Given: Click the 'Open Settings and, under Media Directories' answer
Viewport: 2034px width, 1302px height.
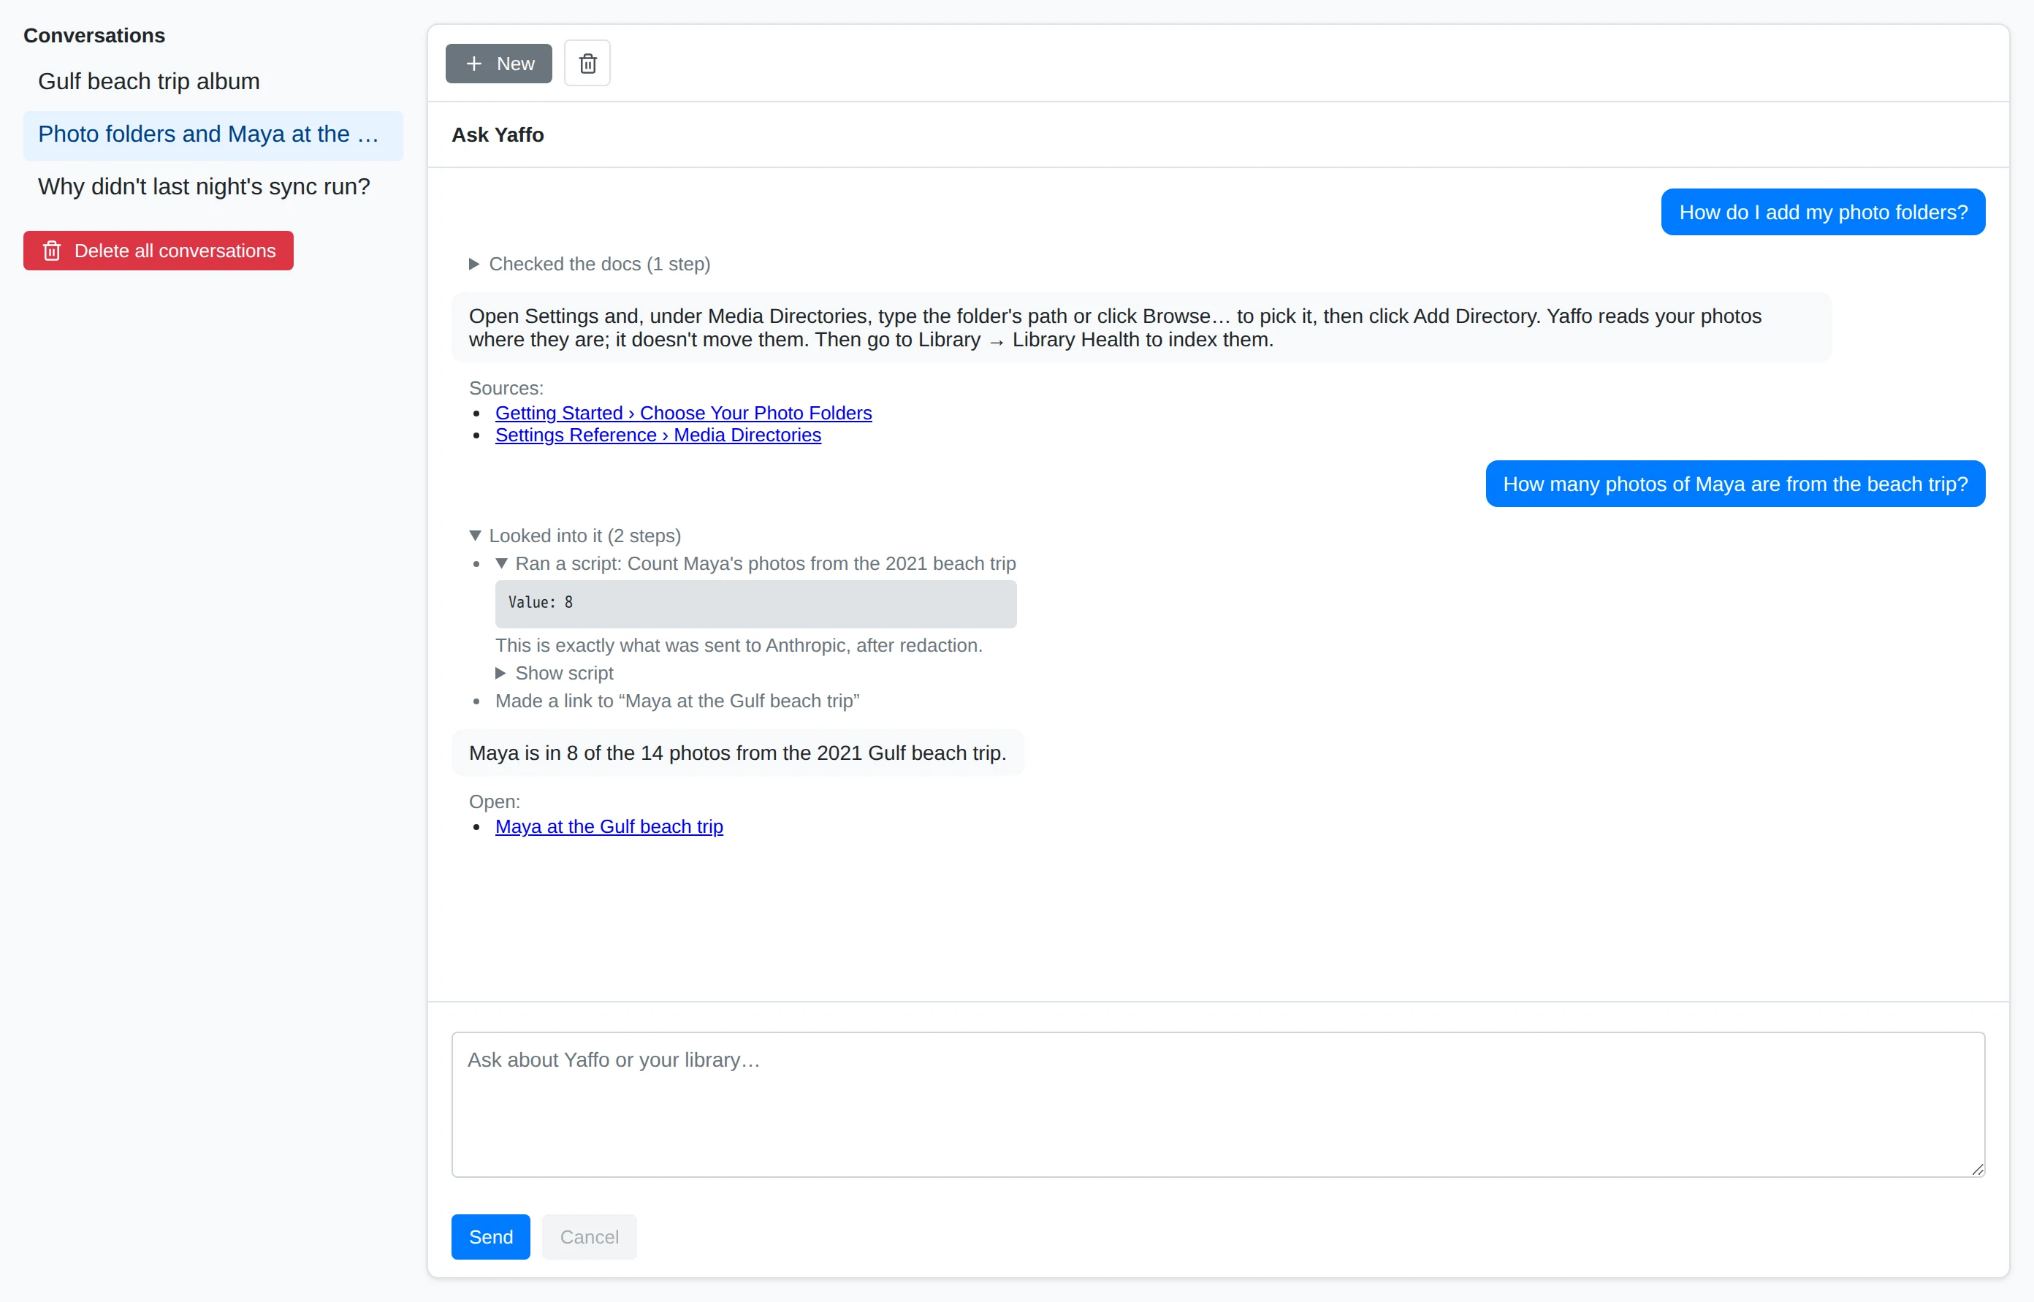Looking at the screenshot, I should (x=1141, y=327).
